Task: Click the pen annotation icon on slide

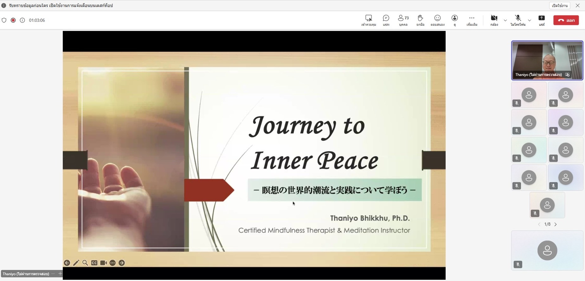Action: 76,263
